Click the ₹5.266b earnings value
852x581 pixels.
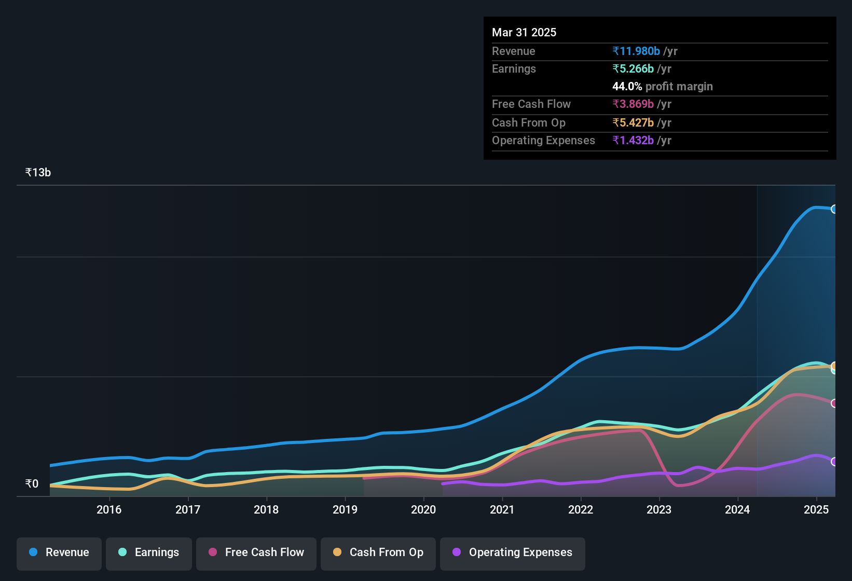[633, 68]
